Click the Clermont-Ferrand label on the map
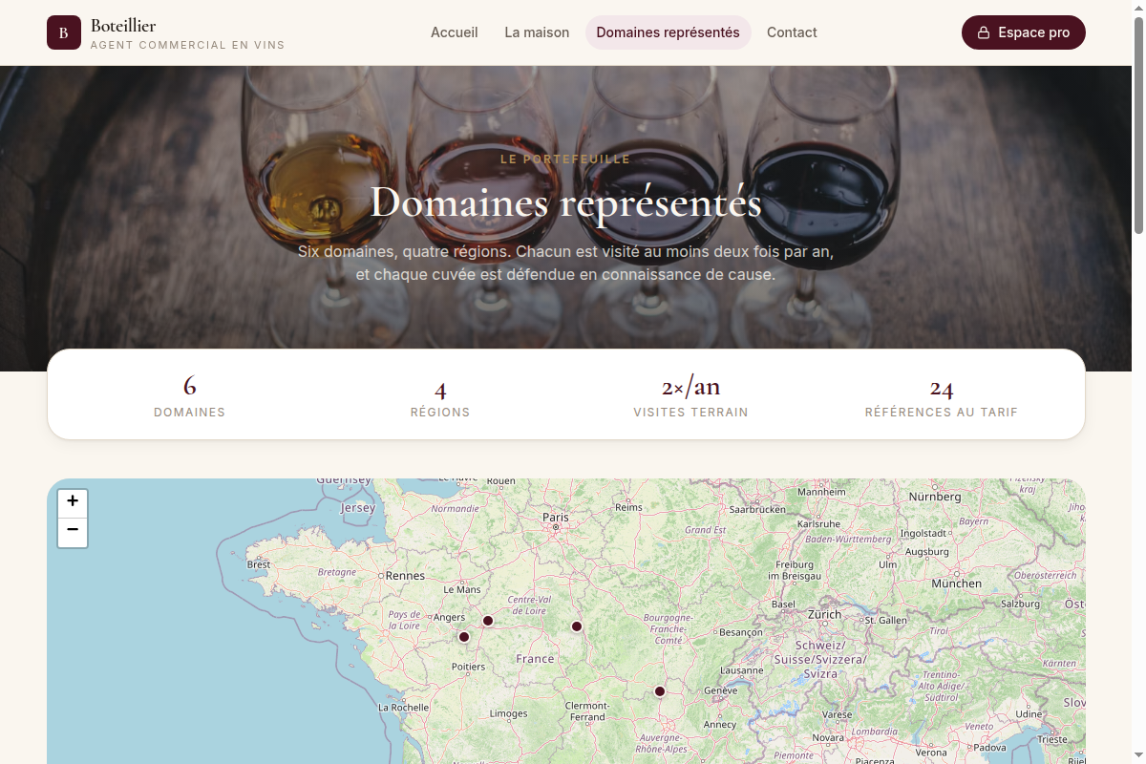Viewport: 1146px width, 764px height. point(587,711)
